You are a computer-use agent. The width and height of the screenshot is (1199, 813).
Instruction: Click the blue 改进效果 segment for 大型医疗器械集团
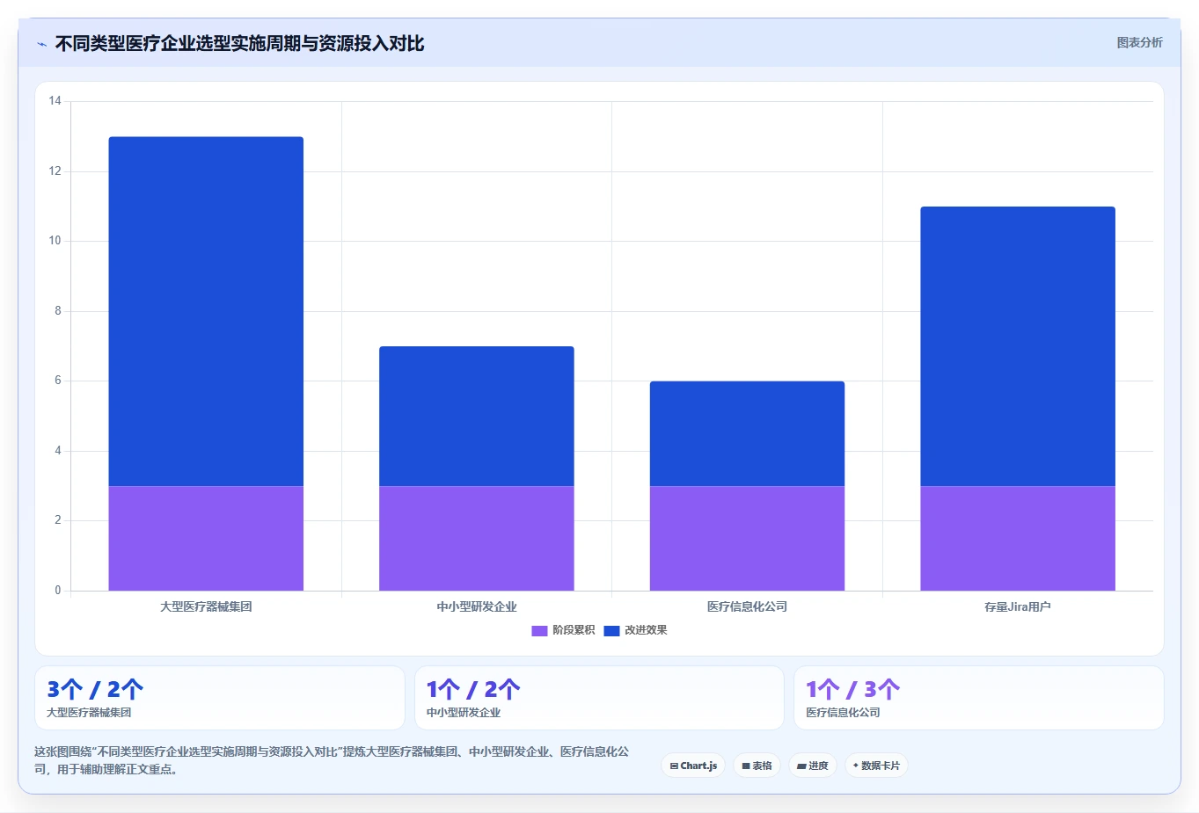point(206,311)
